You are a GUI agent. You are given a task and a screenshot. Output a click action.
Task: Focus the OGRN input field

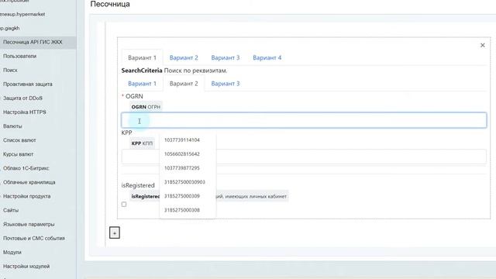click(304, 120)
